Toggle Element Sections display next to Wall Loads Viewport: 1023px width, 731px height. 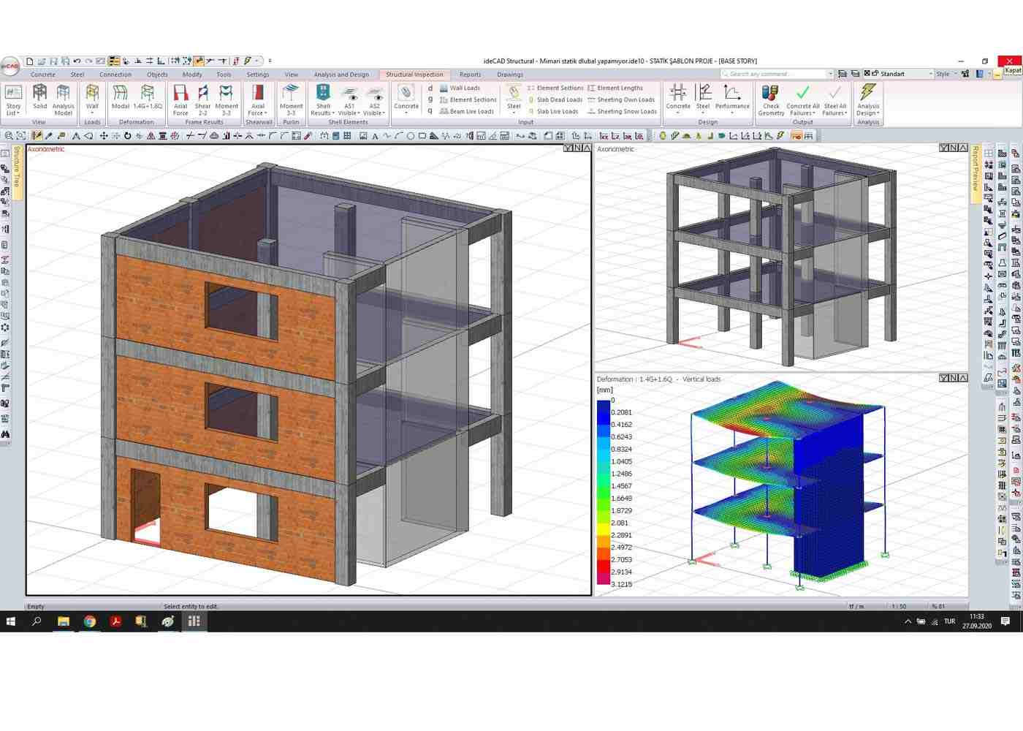(468, 99)
